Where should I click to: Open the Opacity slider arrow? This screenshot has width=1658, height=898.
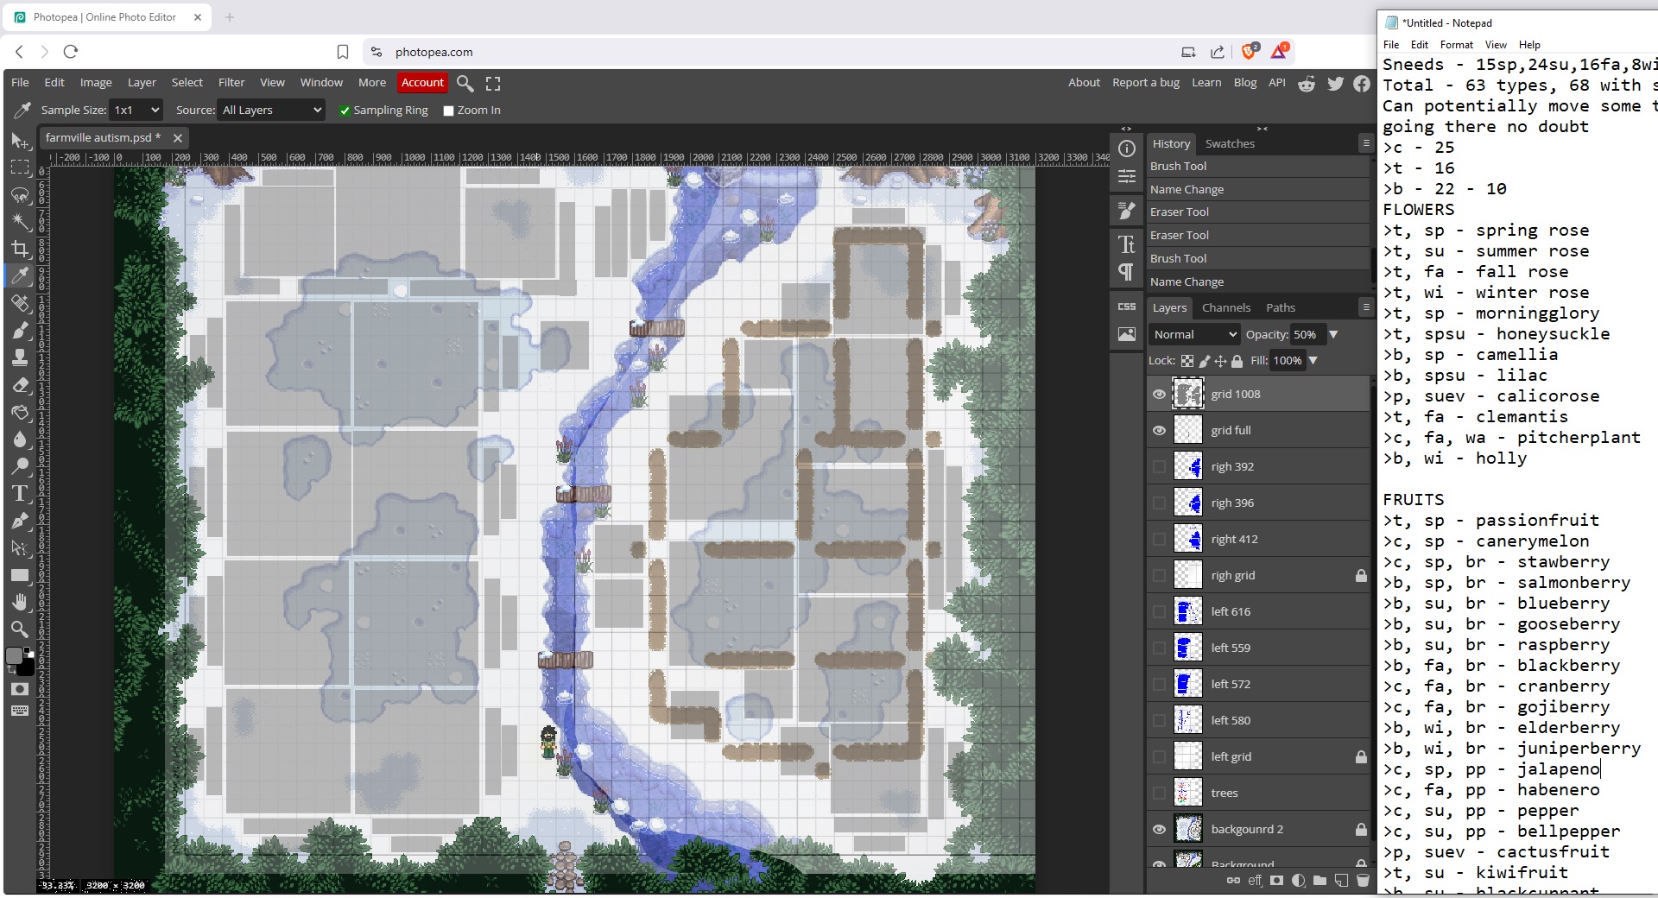click(x=1333, y=334)
